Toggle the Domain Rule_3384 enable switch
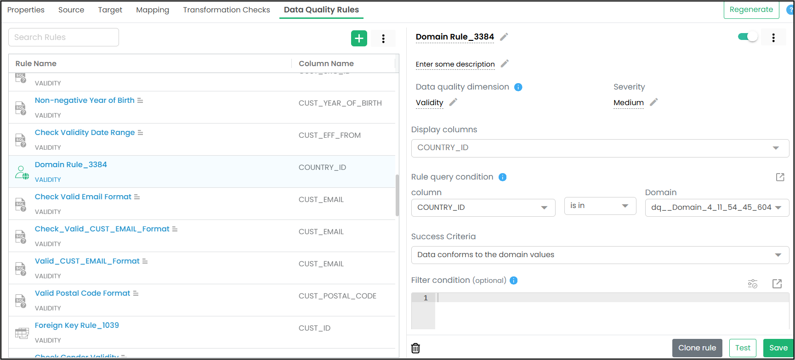Screen dimensions: 795x360 click(x=748, y=37)
